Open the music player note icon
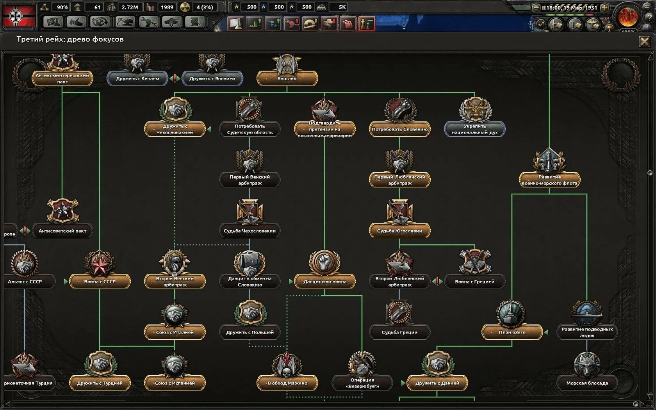Image resolution: width=656 pixels, height=410 pixels. pos(540,24)
